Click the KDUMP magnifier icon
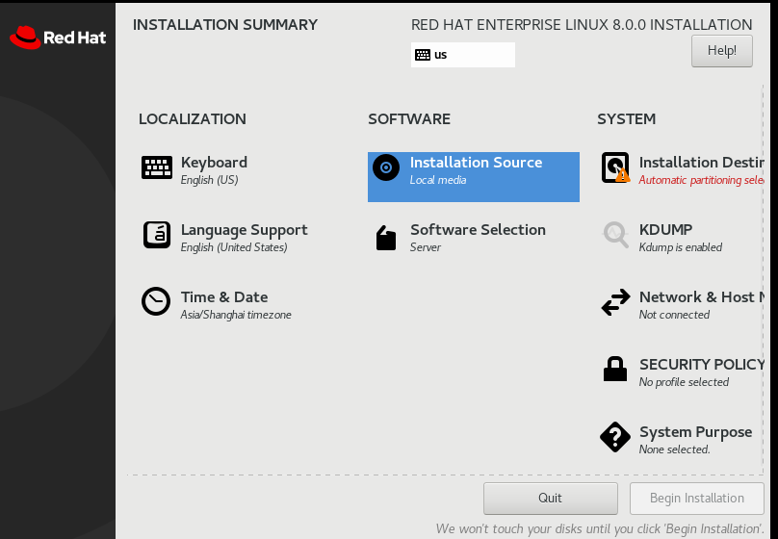The image size is (778, 539). click(x=615, y=235)
